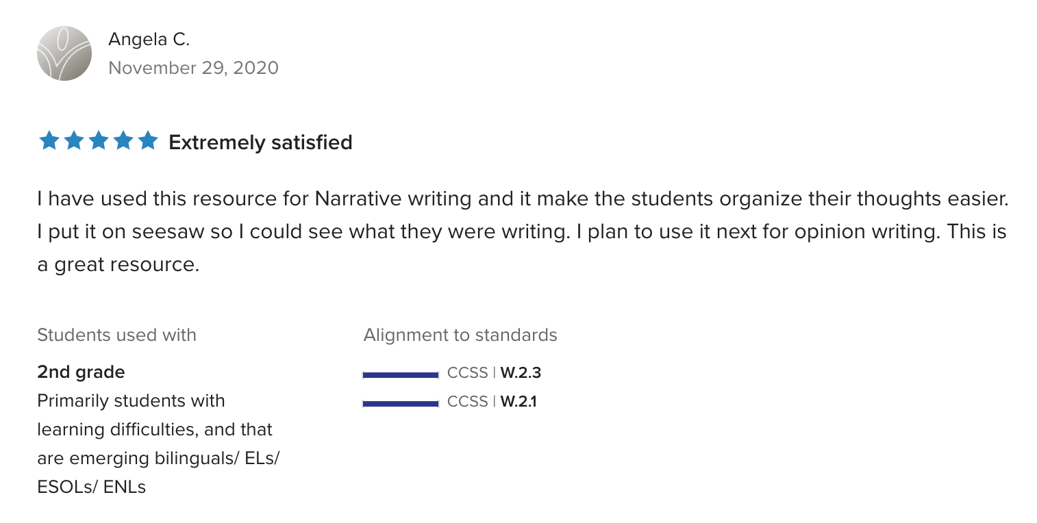
Task: Click the CCSS label beside W.2.1
Action: (467, 402)
